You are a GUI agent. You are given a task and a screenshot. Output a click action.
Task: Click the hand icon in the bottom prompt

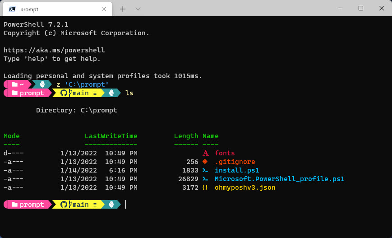pyautogui.click(x=111, y=205)
